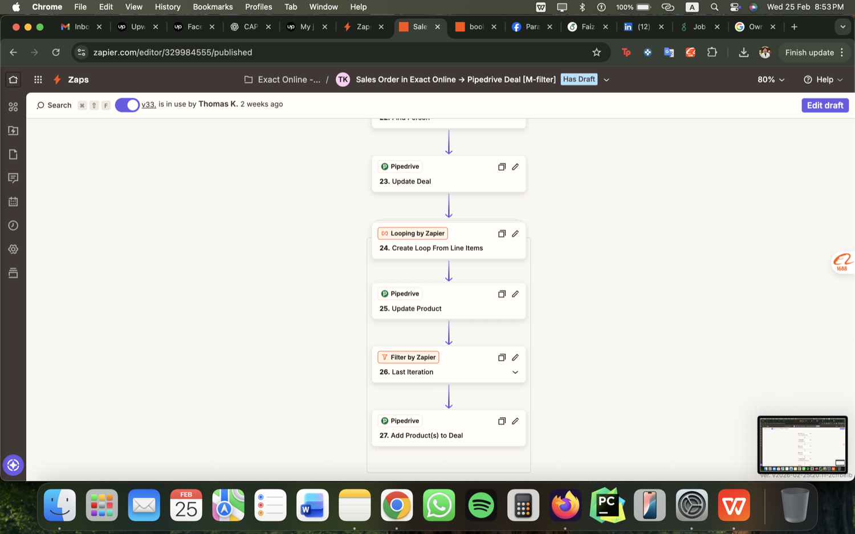Bookmark this page with star icon
The image size is (855, 534).
click(596, 52)
